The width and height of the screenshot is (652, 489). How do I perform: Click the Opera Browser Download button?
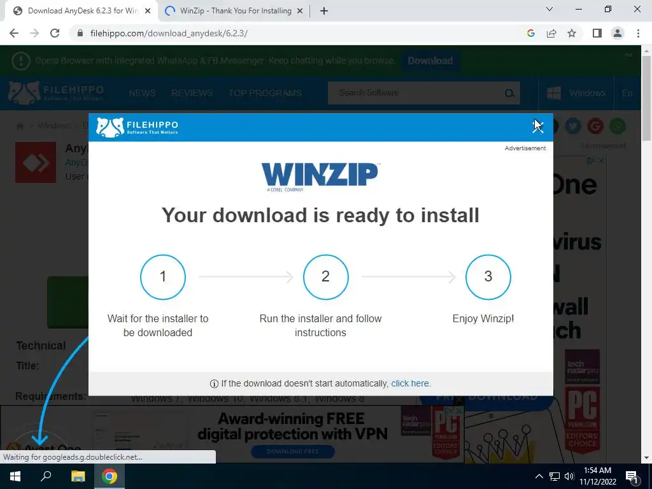430,60
